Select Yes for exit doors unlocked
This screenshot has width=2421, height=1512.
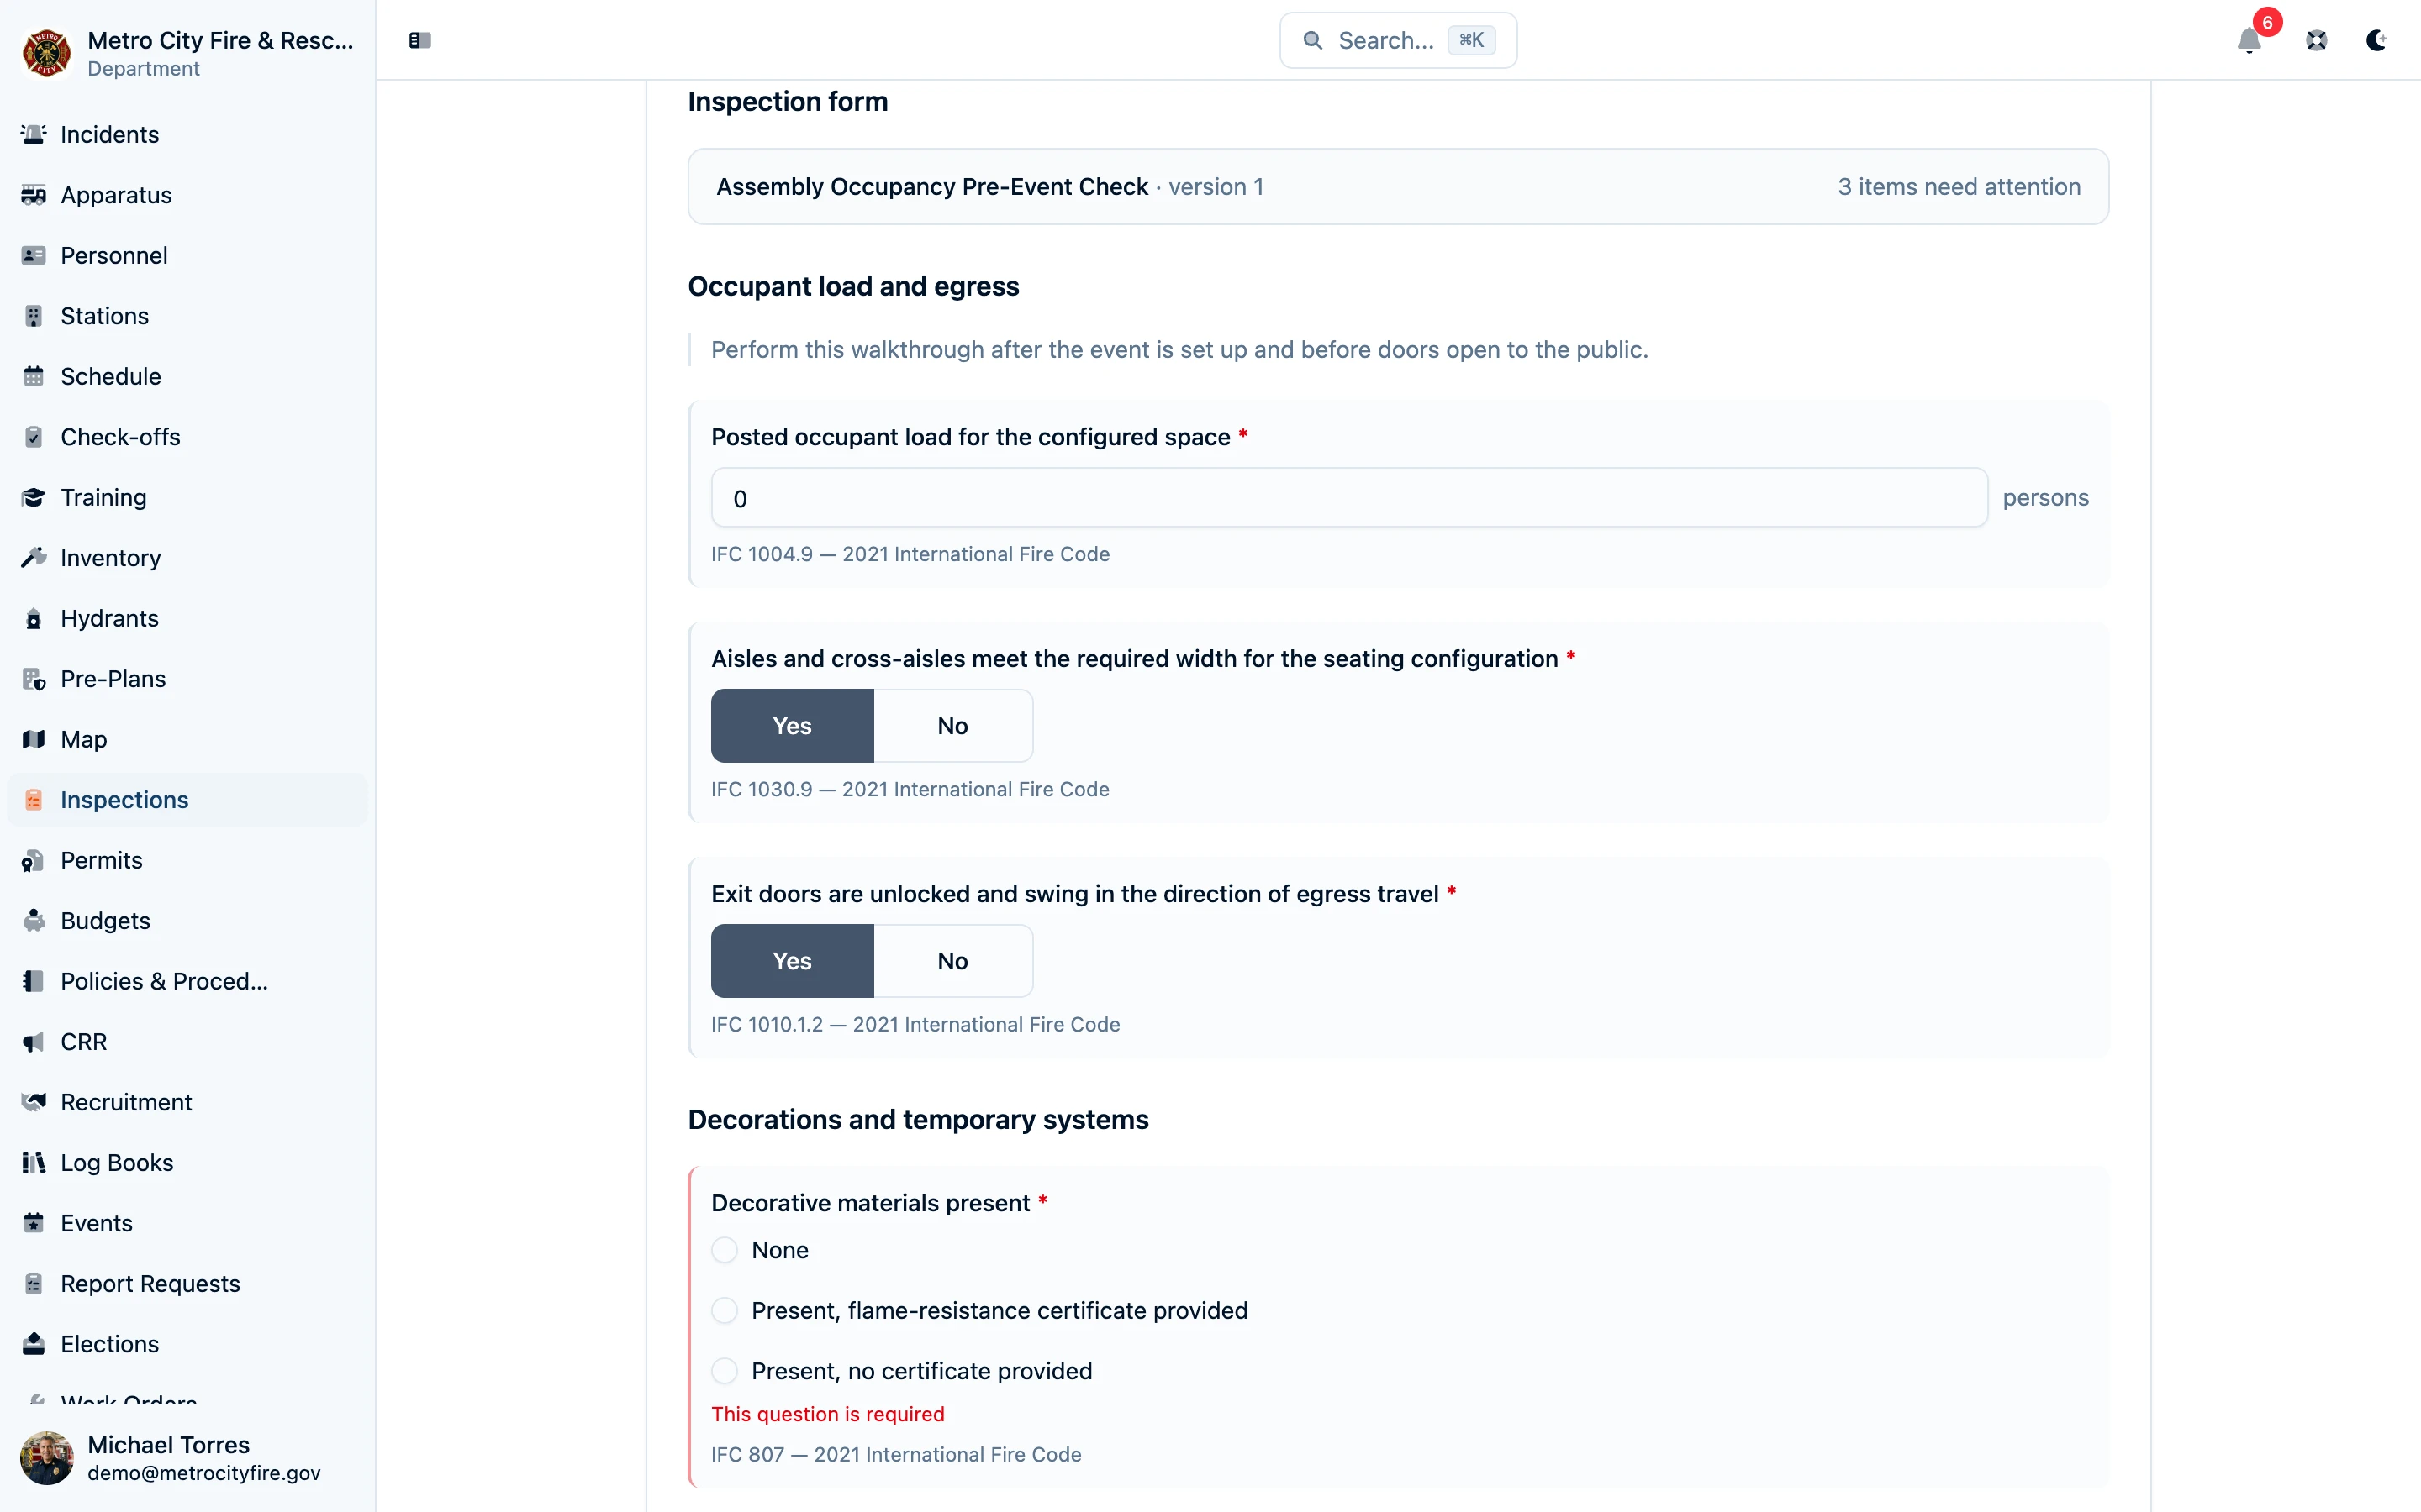pyautogui.click(x=791, y=960)
